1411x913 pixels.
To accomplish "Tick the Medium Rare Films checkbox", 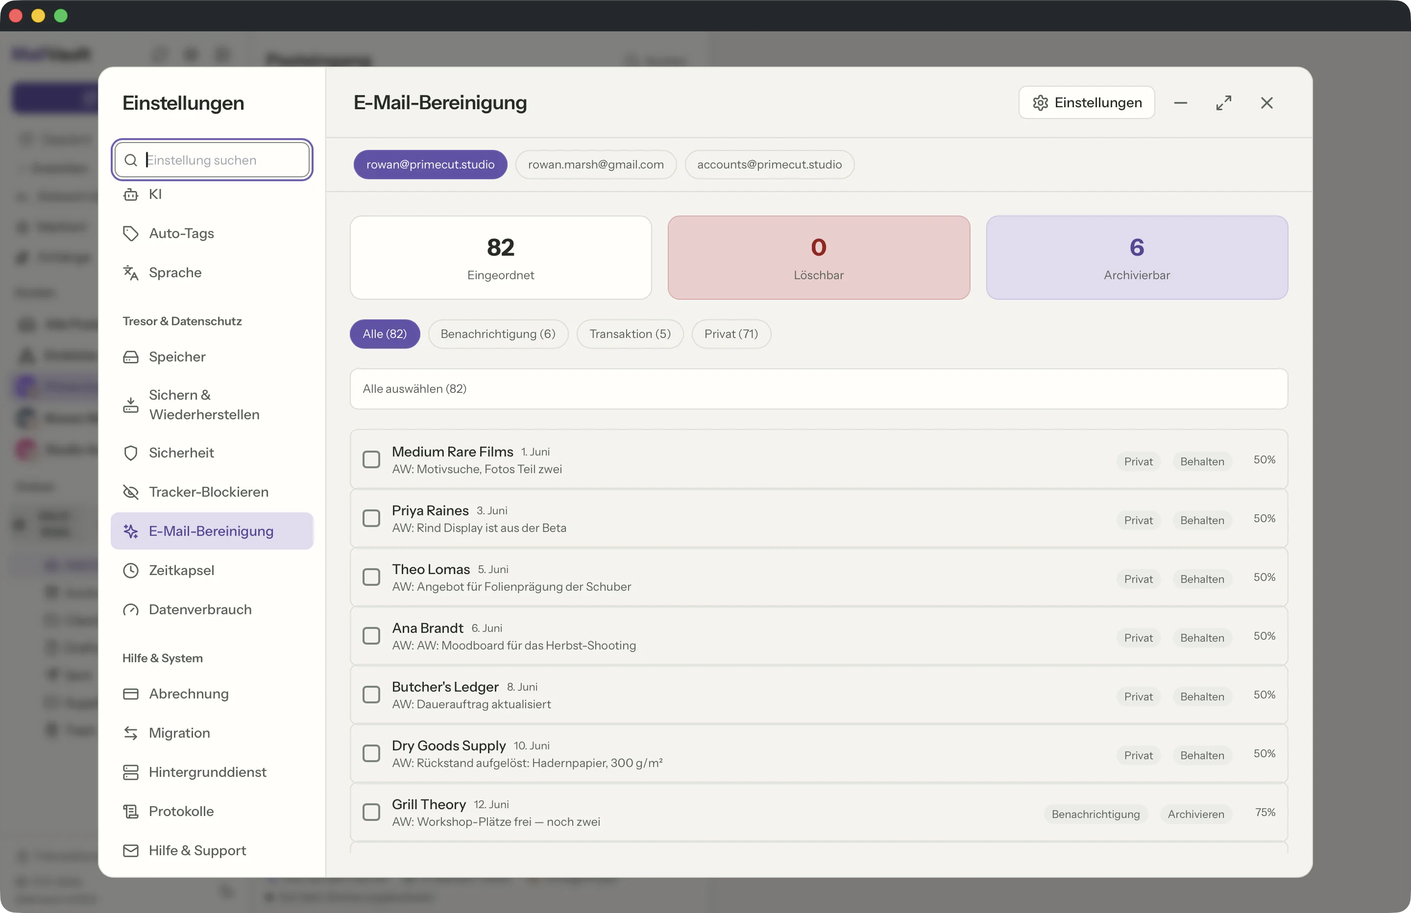I will point(371,459).
